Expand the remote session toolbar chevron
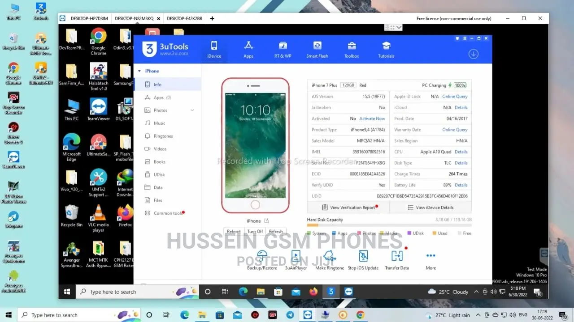The width and height of the screenshot is (574, 322). tap(399, 27)
